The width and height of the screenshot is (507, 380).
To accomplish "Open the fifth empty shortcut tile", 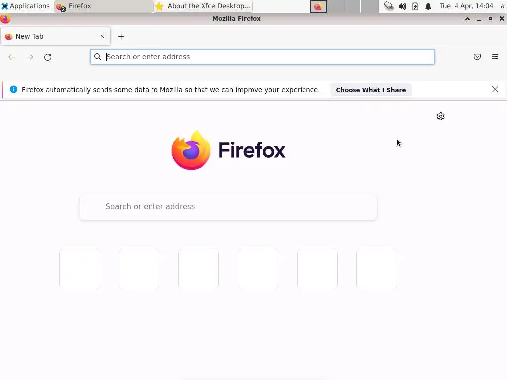I will [x=317, y=269].
